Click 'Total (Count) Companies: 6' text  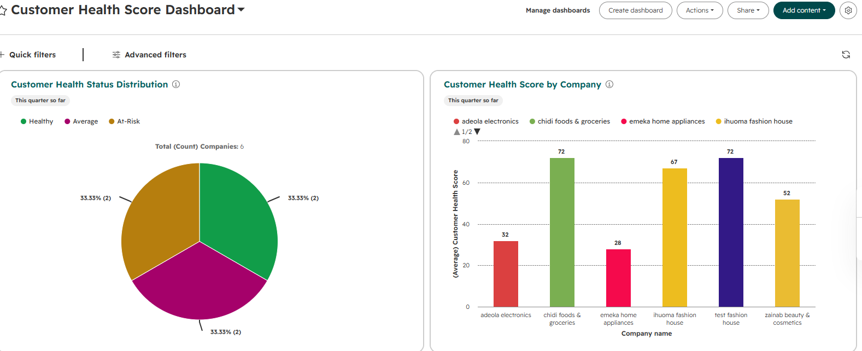(200, 147)
